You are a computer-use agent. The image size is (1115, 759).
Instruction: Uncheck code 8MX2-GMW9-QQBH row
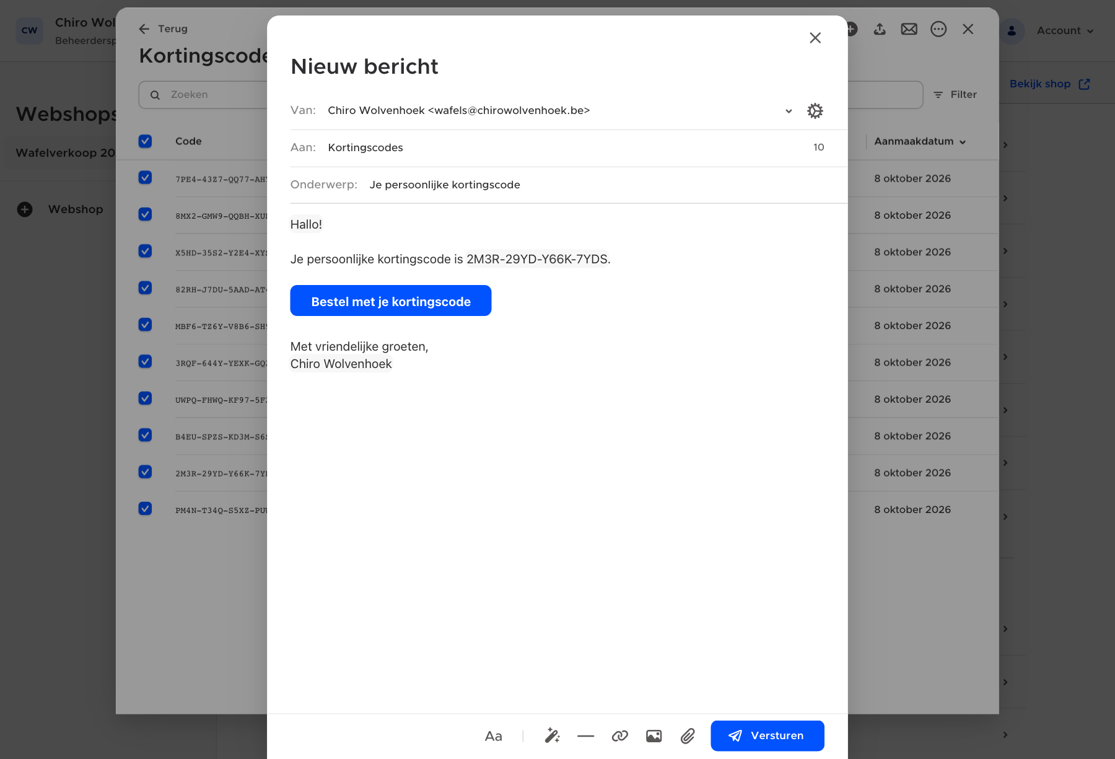[145, 214]
